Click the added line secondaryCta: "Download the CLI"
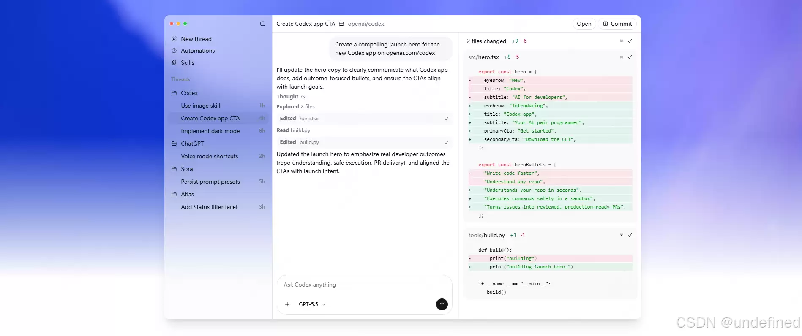The image size is (802, 336). [x=550, y=139]
